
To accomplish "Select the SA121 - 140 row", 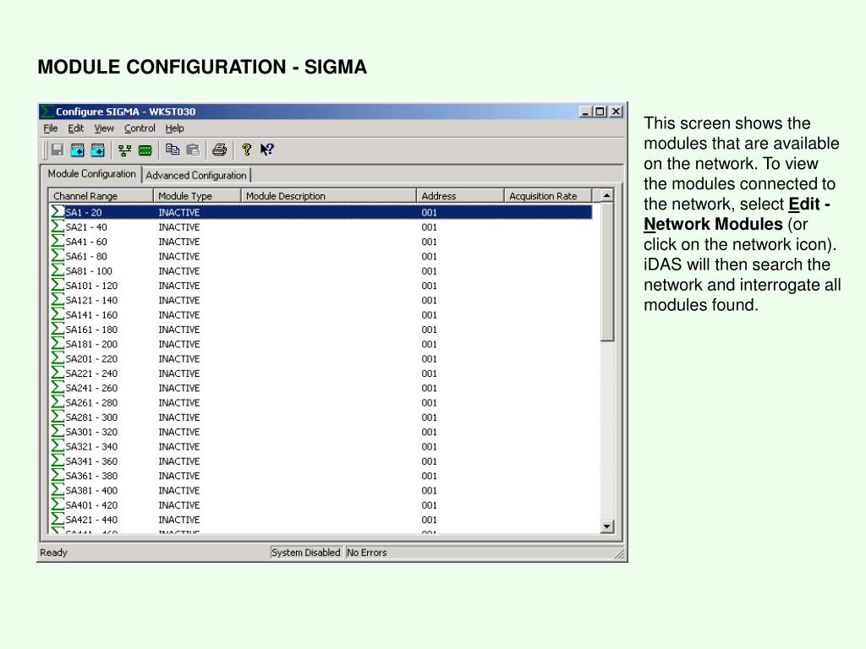I will click(x=321, y=300).
